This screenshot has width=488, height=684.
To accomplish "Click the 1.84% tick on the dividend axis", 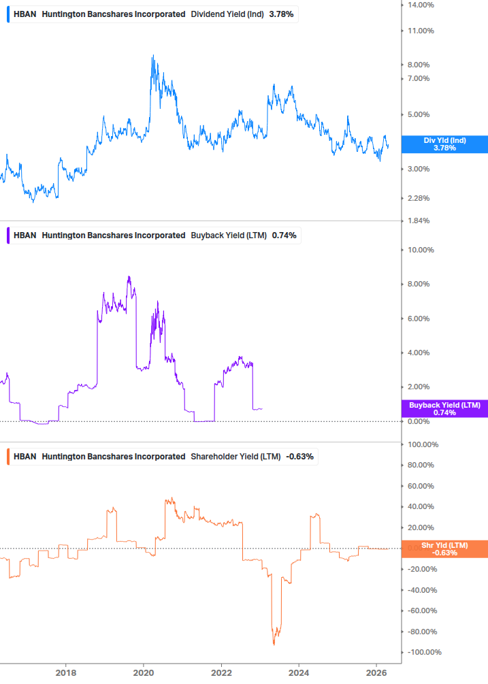I will point(419,221).
